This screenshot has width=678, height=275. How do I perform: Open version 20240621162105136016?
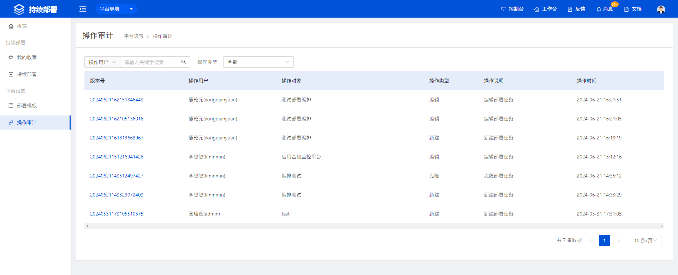(x=117, y=119)
